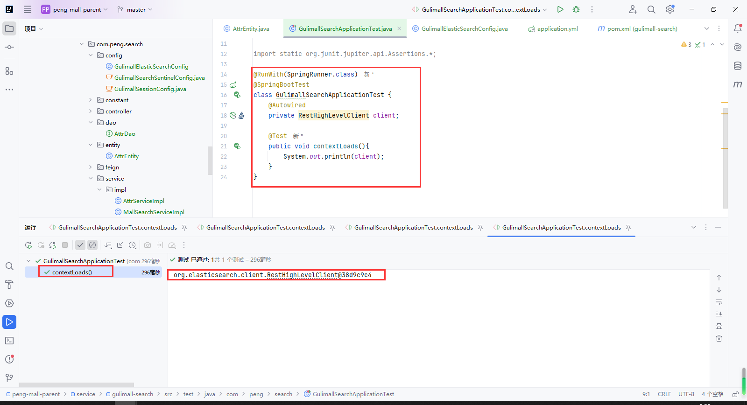Image resolution: width=747 pixels, height=405 pixels.
Task: Open the 项目 view selector dropdown
Action: click(x=34, y=29)
